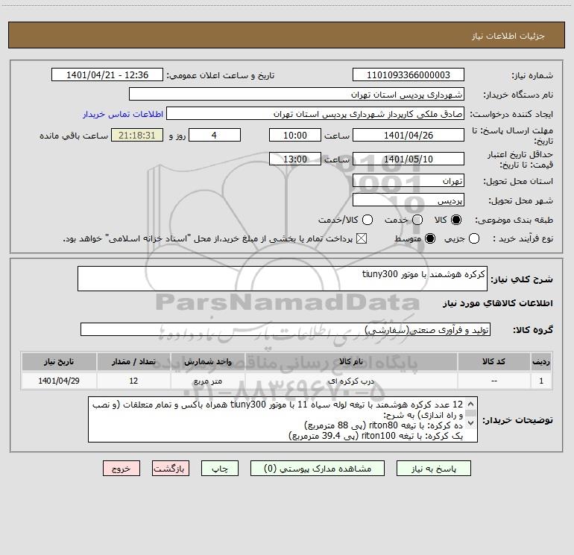Click the quantity cell showing 12

click(x=133, y=381)
